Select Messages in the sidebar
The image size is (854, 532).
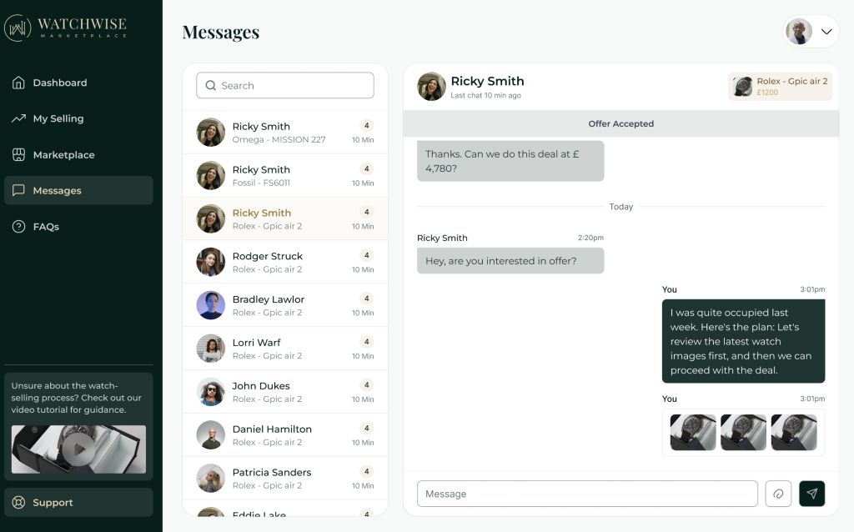[x=78, y=191]
